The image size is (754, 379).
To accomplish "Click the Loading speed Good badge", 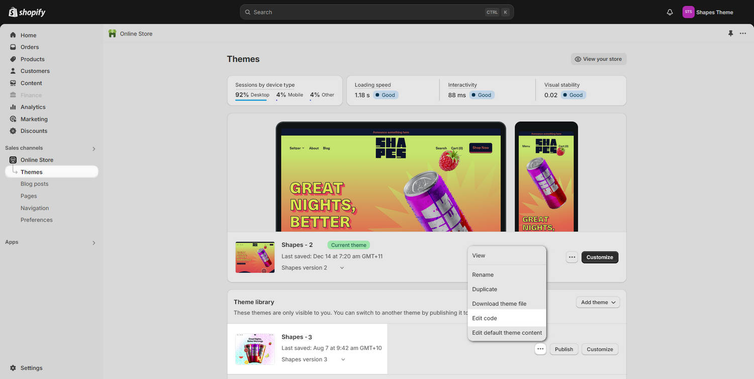I will [386, 95].
